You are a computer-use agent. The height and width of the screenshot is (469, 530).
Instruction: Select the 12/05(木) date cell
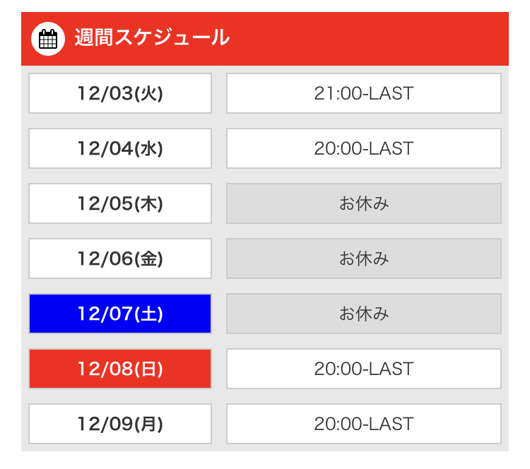pyautogui.click(x=120, y=203)
